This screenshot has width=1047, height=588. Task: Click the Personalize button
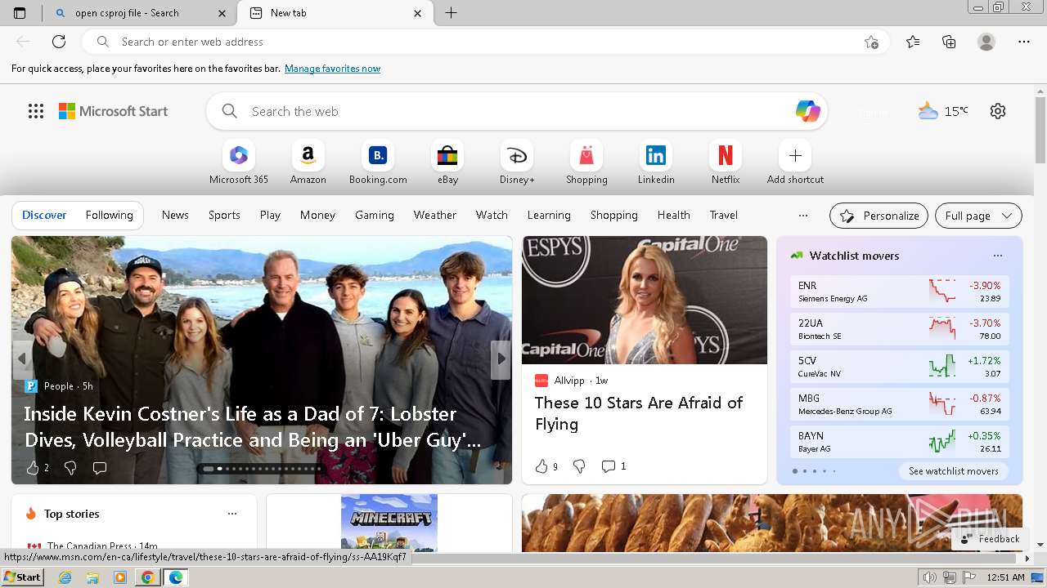pos(878,216)
